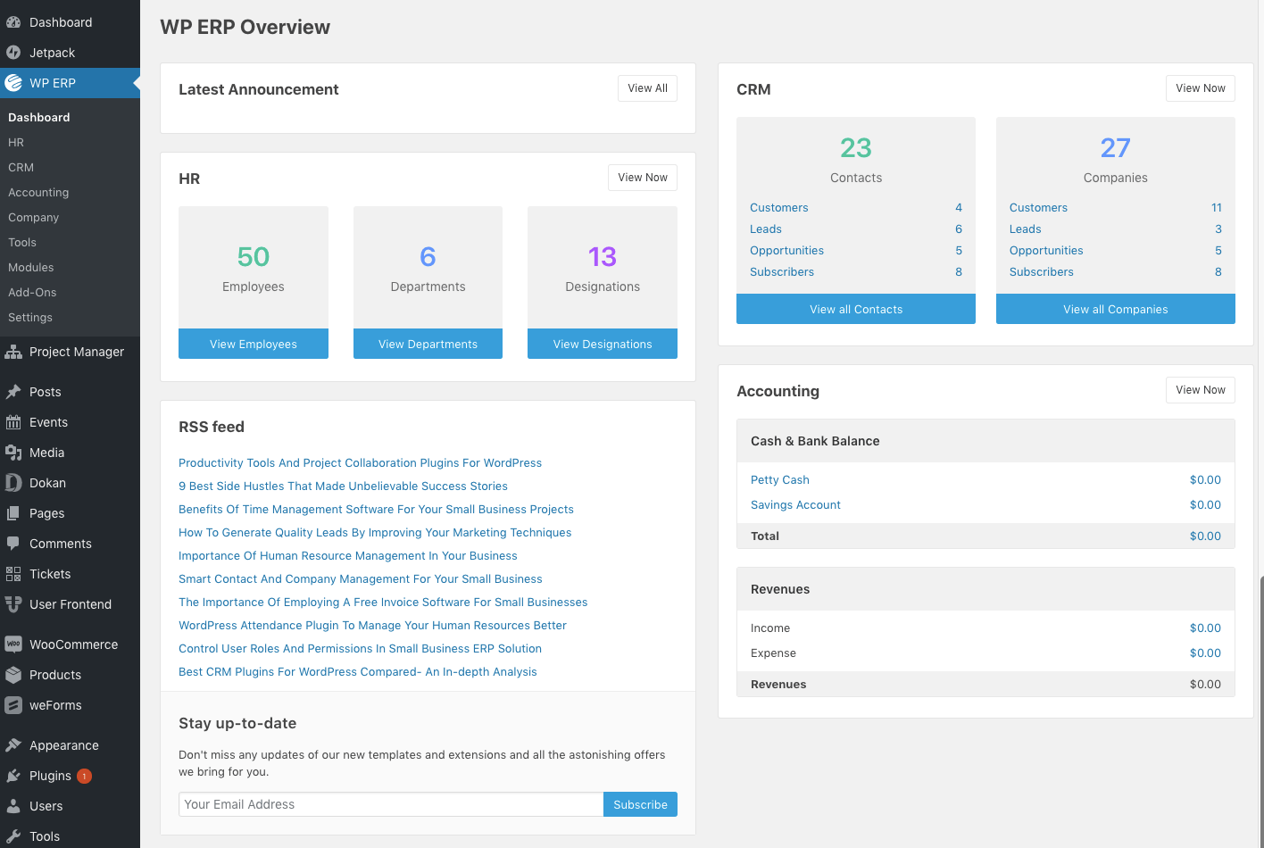This screenshot has height=848, width=1264.
Task: Click the Jetpack icon
Action: click(x=13, y=53)
